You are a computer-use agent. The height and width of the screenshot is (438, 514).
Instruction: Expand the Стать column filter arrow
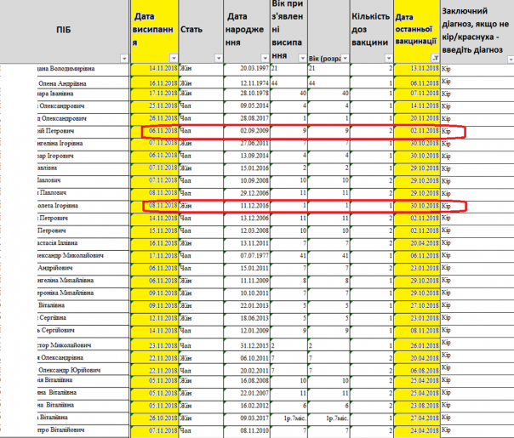[216, 58]
